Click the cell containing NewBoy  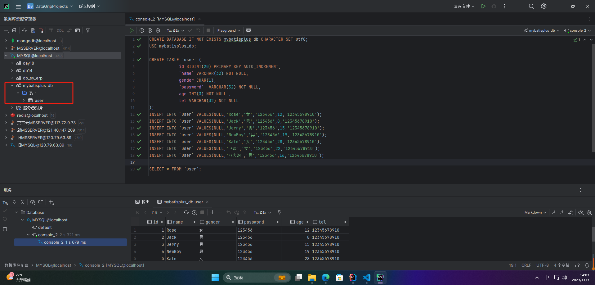pos(182,251)
